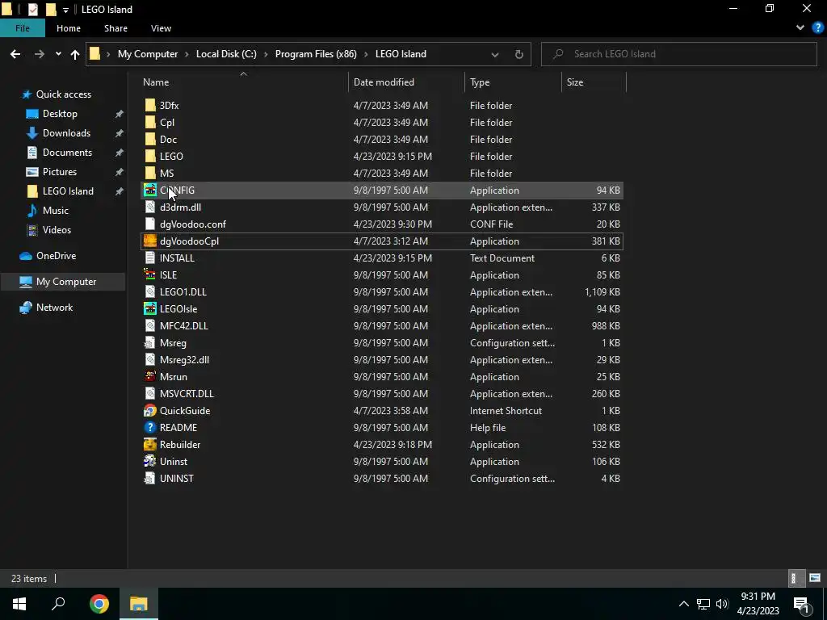Open the Explorer help question mark
Image resolution: width=827 pixels, height=620 pixels.
click(817, 28)
